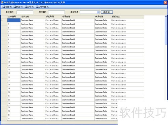This screenshot has width=168, height=125.
Task: Select CustomerTele cell in row 27
Action: coord(103,119)
